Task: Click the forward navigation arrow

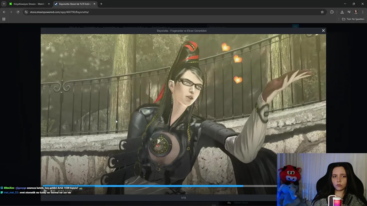Action: (11, 12)
